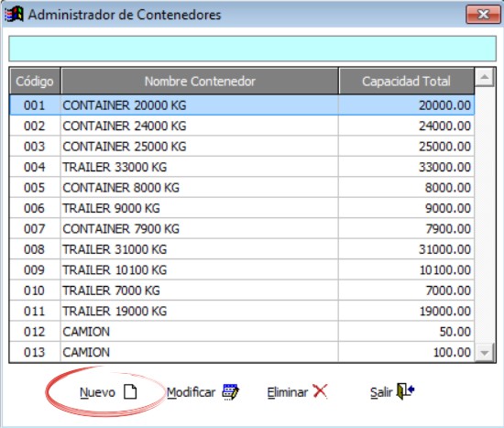Click capacity value 20000.00
This screenshot has height=428, width=504.
click(444, 105)
